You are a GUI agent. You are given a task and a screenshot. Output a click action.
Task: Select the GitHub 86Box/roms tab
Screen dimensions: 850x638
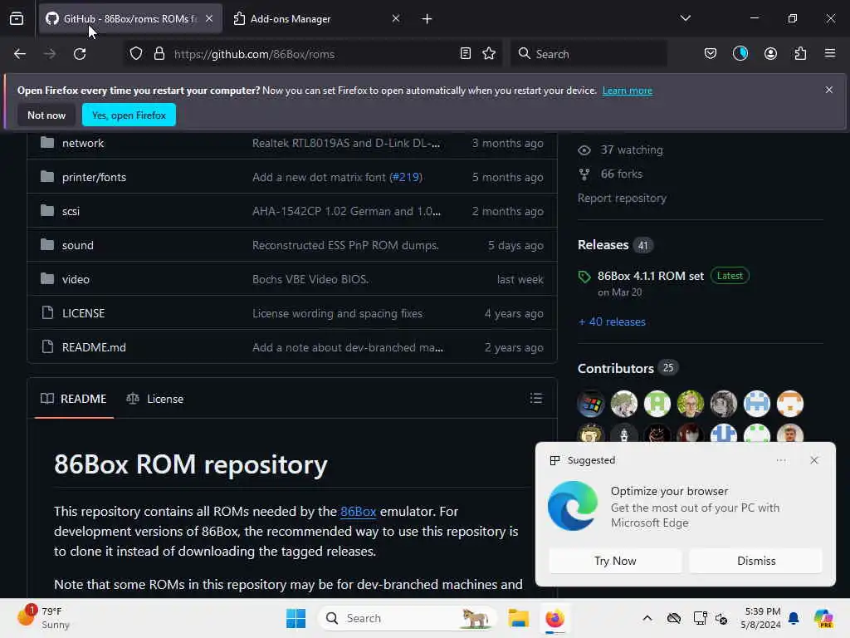click(130, 18)
